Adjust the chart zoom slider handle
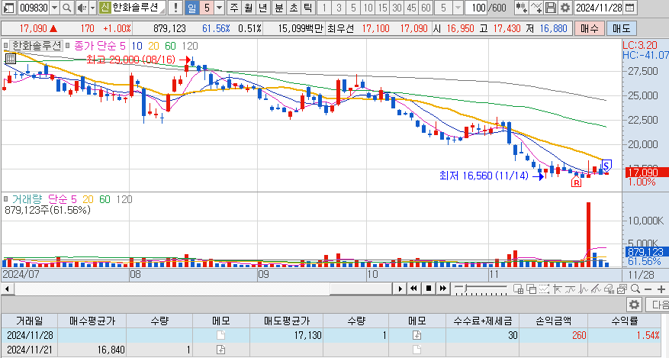This screenshot has width=669, height=358. point(466,289)
